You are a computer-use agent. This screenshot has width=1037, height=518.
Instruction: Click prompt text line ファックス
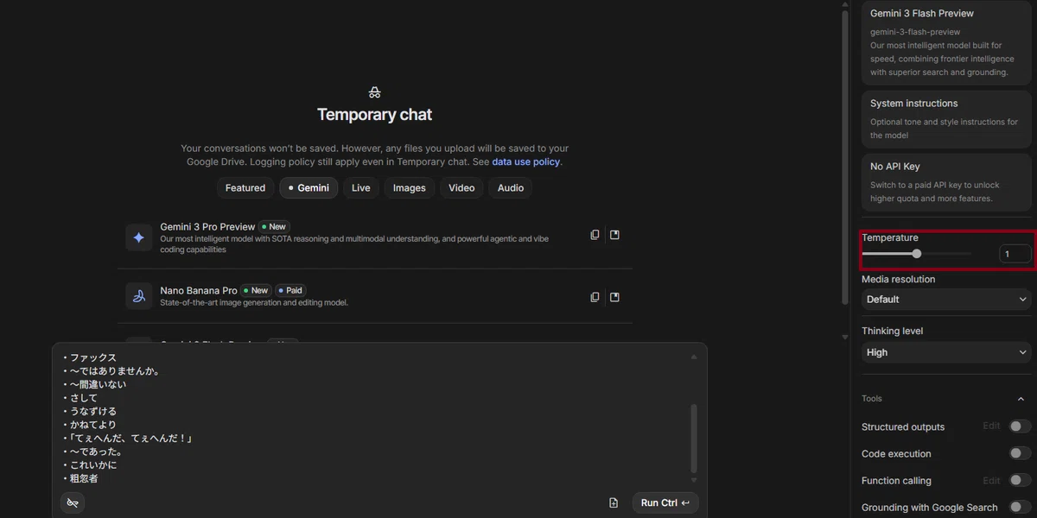click(x=92, y=357)
